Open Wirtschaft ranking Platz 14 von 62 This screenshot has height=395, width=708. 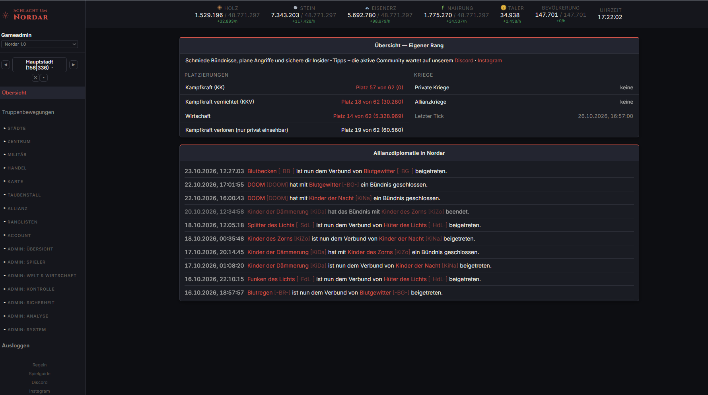click(368, 116)
